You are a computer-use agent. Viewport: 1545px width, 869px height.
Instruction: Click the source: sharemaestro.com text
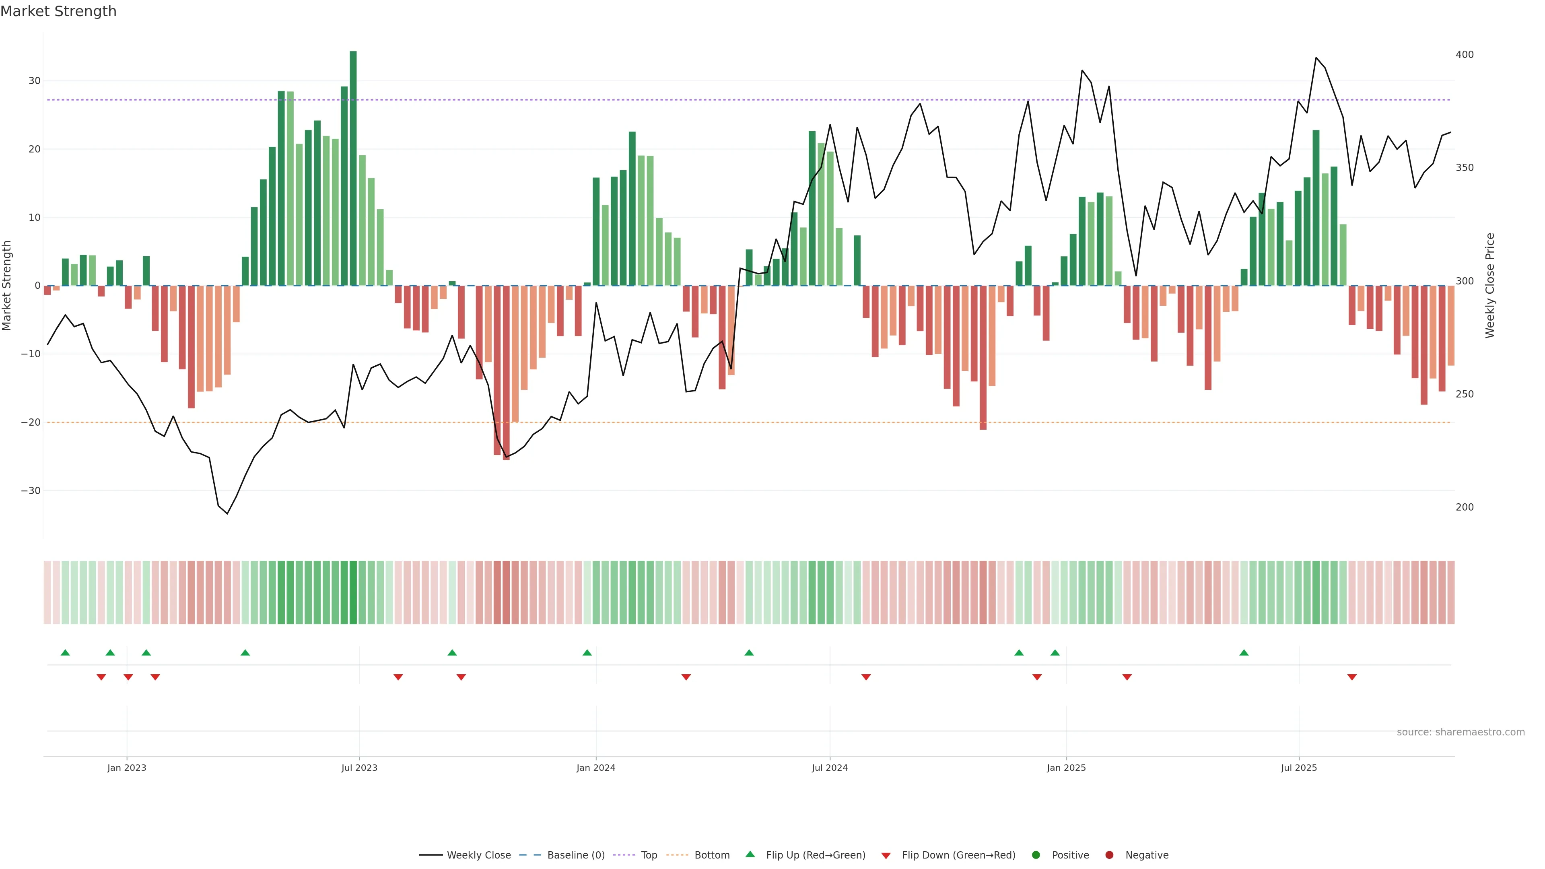coord(1461,732)
